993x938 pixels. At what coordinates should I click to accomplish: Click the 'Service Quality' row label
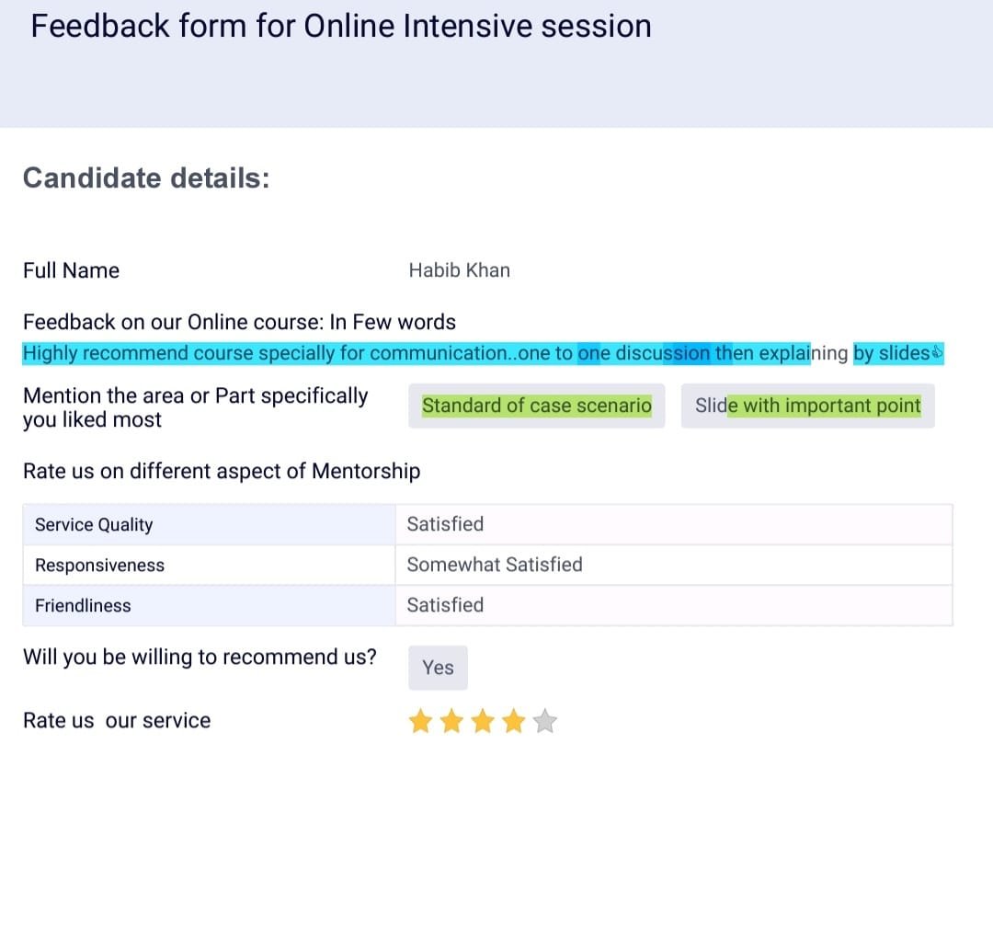pyautogui.click(x=94, y=525)
